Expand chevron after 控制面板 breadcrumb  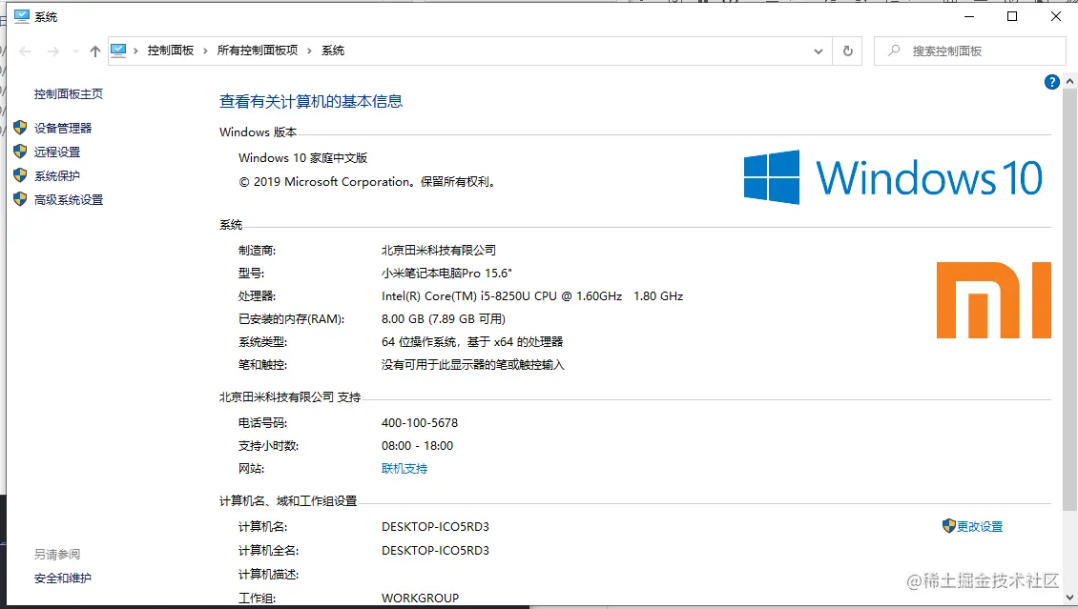(205, 51)
